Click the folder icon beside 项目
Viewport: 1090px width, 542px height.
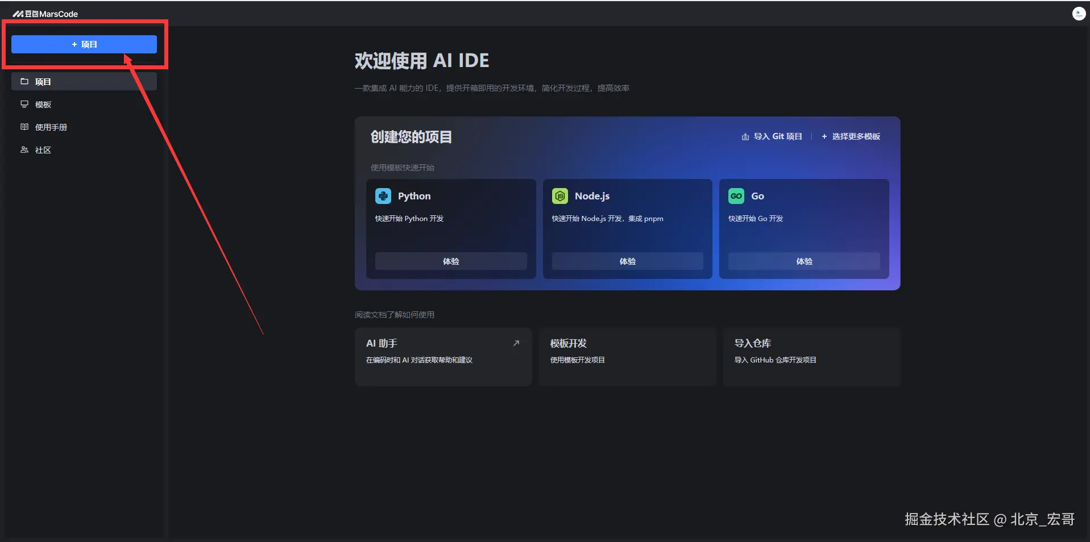(x=24, y=81)
